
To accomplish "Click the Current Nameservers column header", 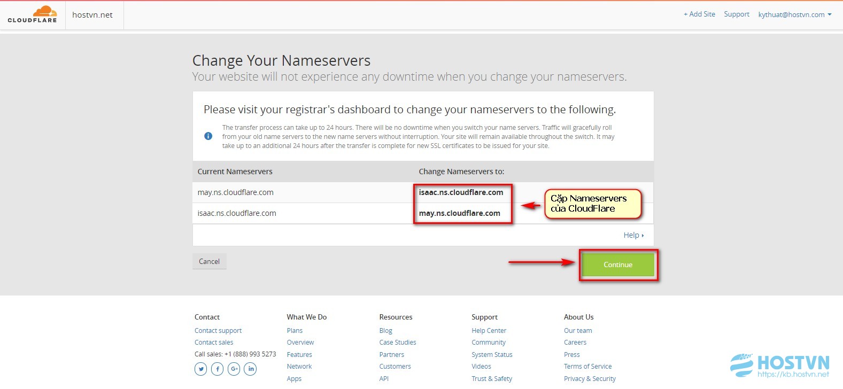I will [235, 172].
